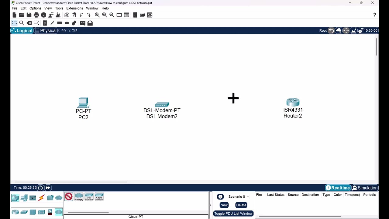389x219 pixels.
Task: Select the Draw Line tool
Action: [x=52, y=23]
